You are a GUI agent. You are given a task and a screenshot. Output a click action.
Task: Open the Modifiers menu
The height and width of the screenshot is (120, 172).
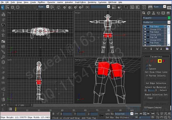point(41,2)
